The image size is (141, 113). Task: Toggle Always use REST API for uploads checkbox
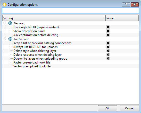(x=108, y=47)
